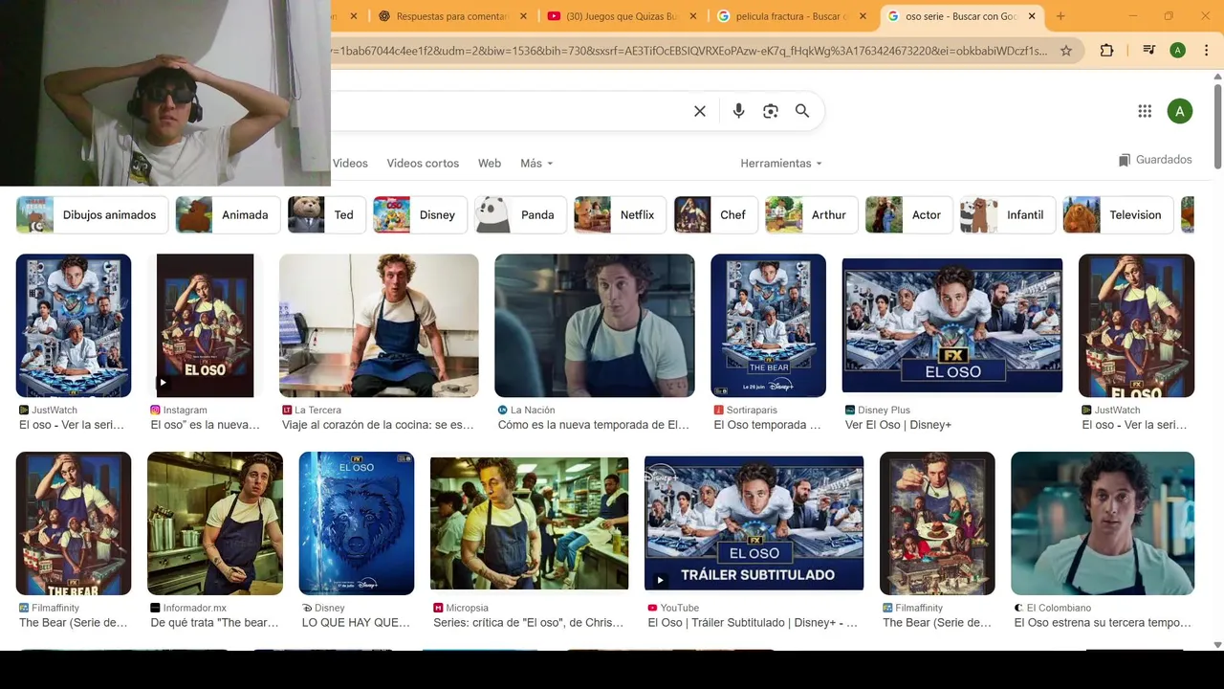Image resolution: width=1224 pixels, height=689 pixels.
Task: Open a new browser tab
Action: click(x=1060, y=16)
